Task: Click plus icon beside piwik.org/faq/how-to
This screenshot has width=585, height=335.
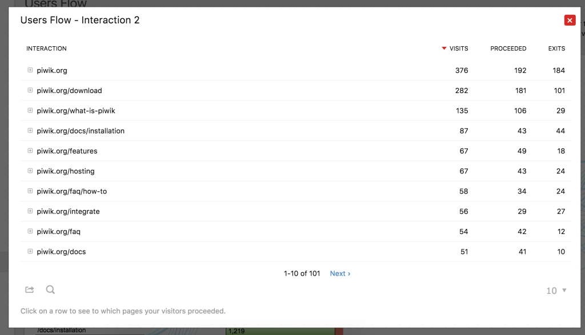Action: (x=30, y=191)
